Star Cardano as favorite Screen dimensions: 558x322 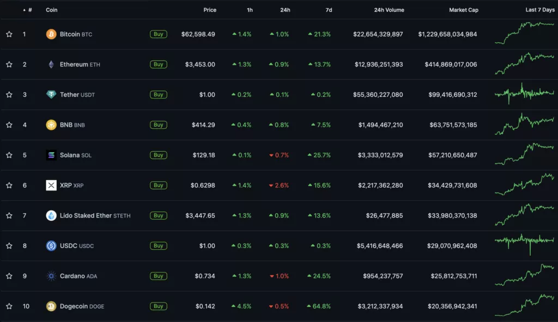9,276
